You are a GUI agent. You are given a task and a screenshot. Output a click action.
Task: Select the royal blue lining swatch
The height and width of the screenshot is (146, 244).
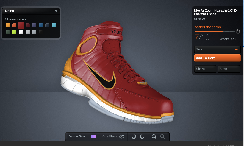click(41, 25)
